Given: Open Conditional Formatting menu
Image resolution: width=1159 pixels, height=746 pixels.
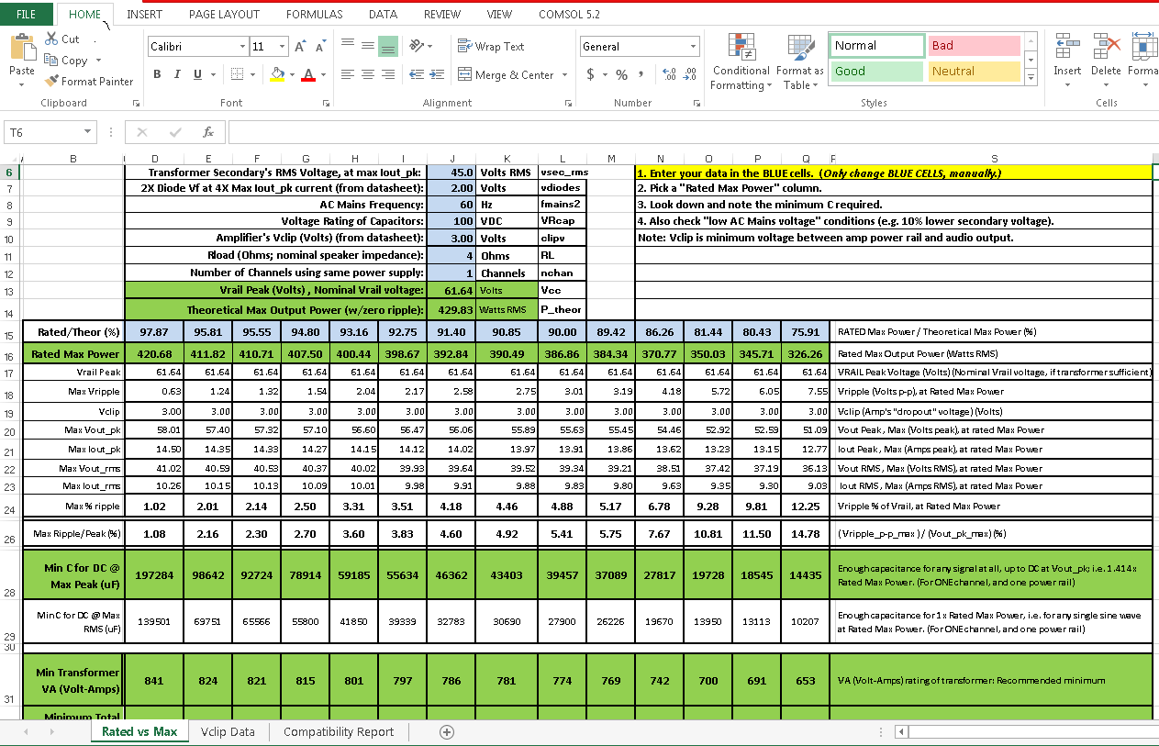Looking at the screenshot, I should tap(741, 62).
